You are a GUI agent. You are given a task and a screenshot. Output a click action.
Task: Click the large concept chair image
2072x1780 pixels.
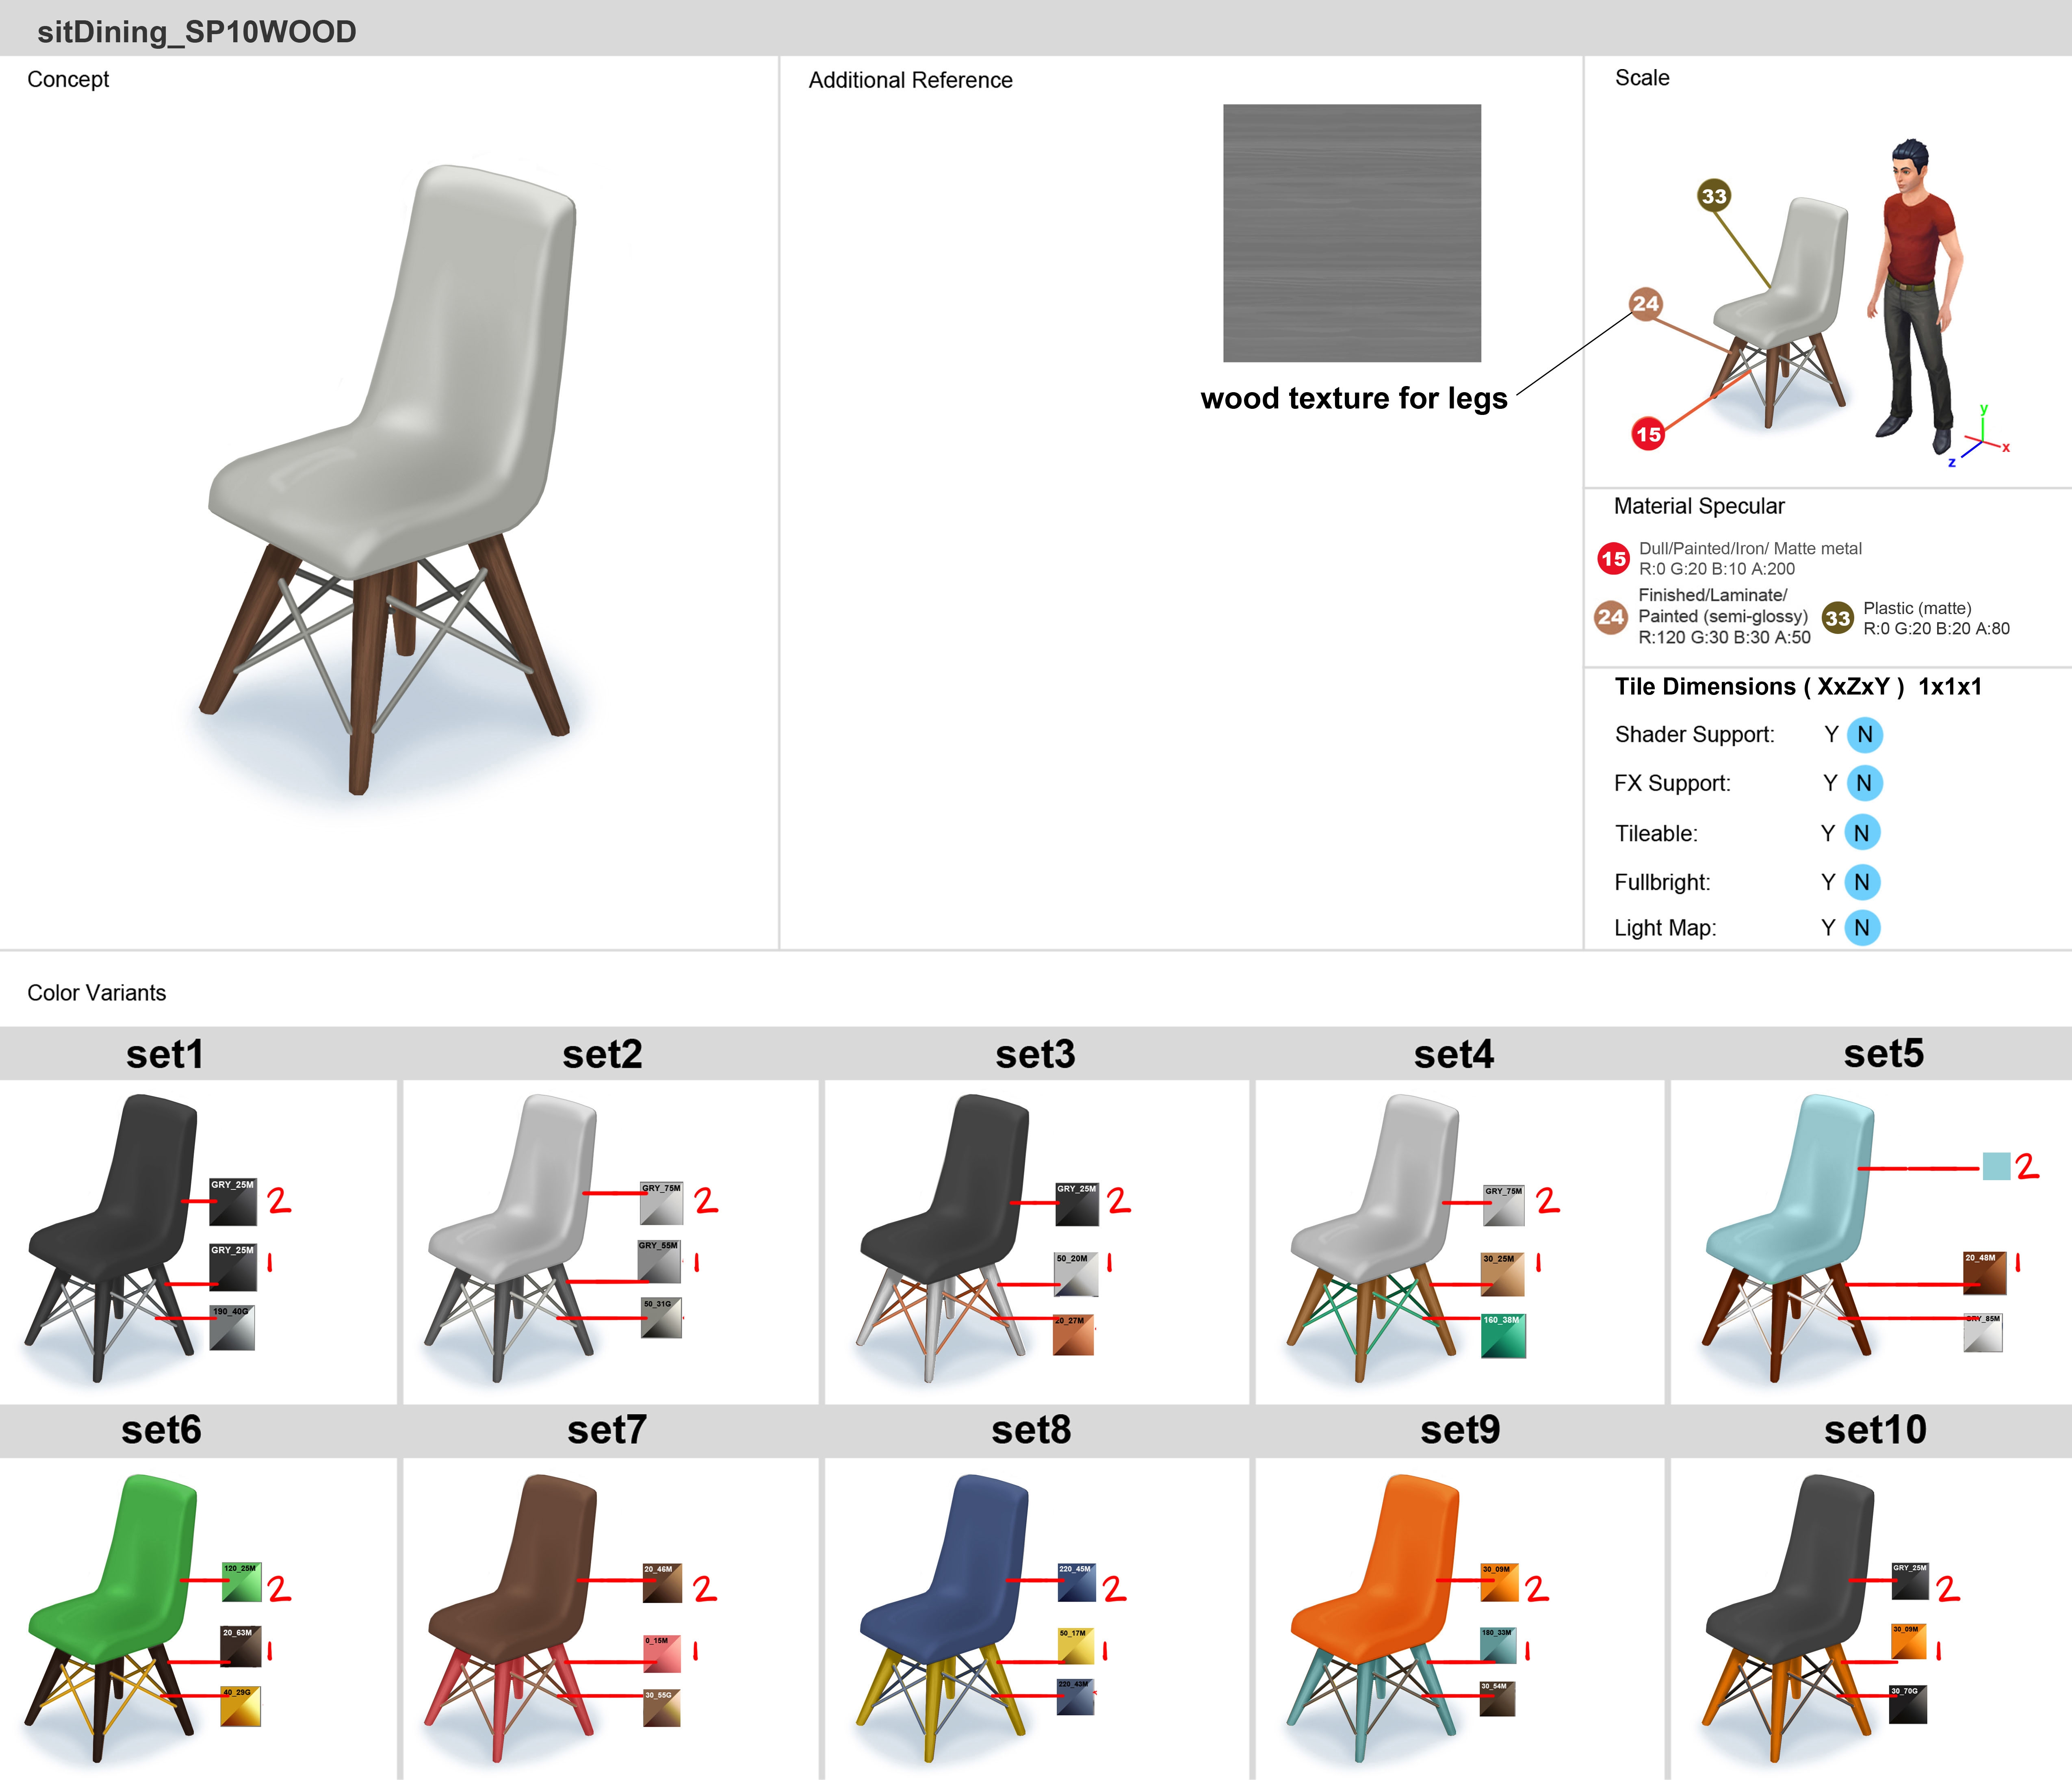pyautogui.click(x=391, y=478)
